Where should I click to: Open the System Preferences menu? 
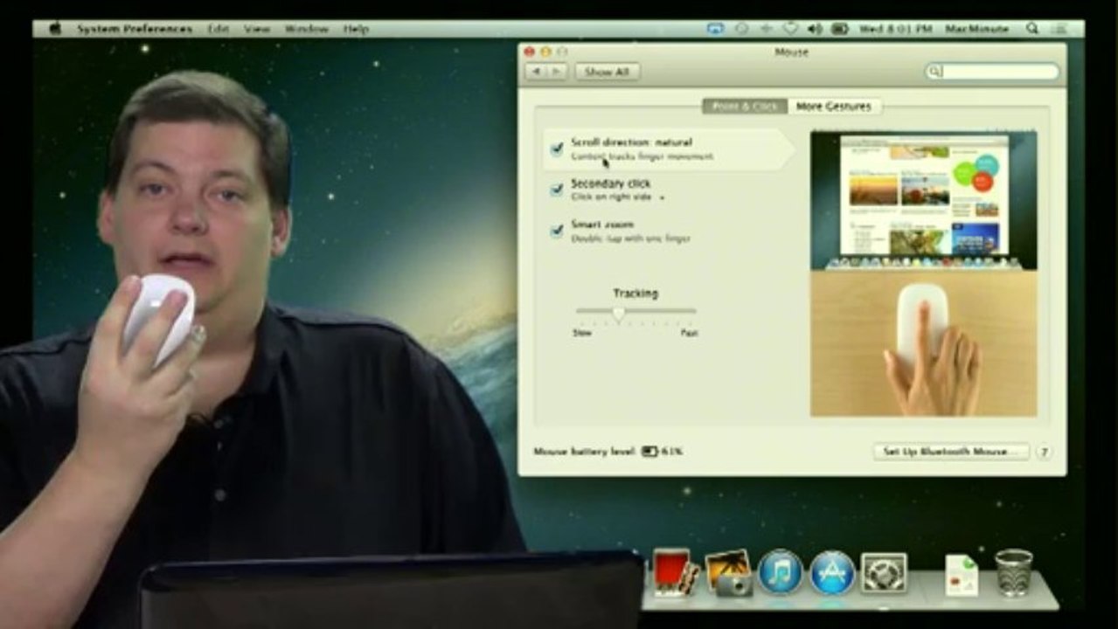click(x=135, y=29)
